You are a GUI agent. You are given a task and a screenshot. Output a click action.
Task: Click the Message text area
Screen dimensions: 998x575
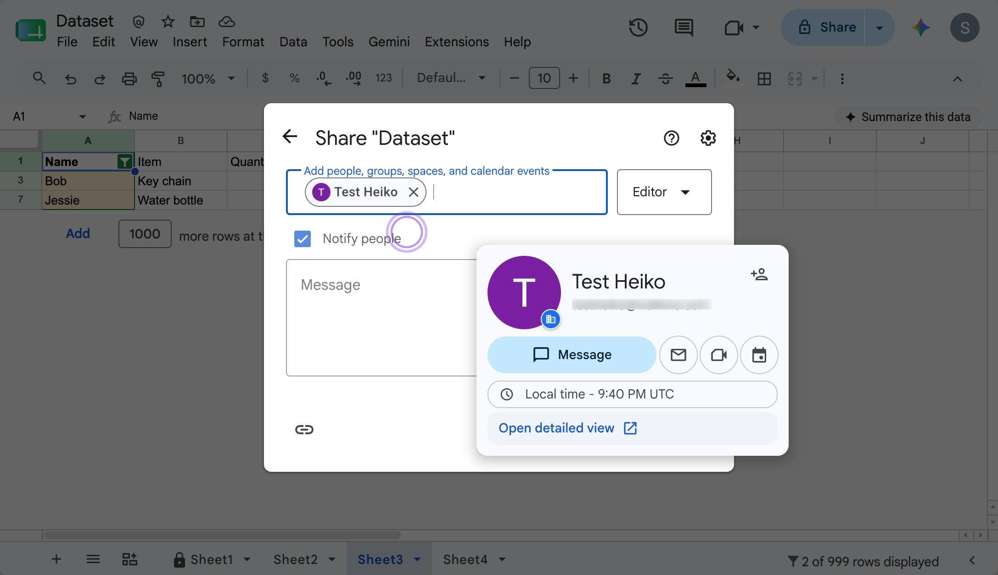click(381, 317)
